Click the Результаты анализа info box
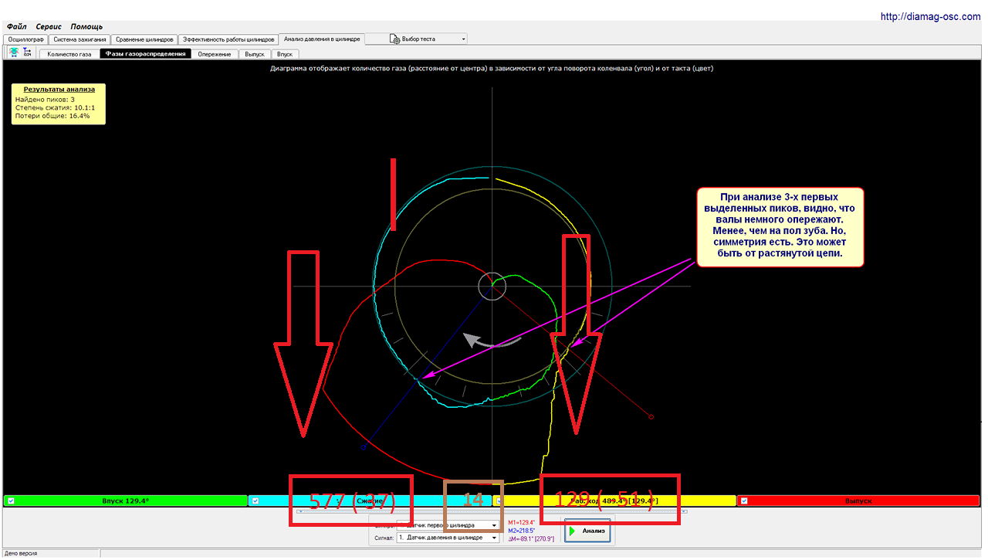This screenshot has height=560, width=988. point(59,104)
